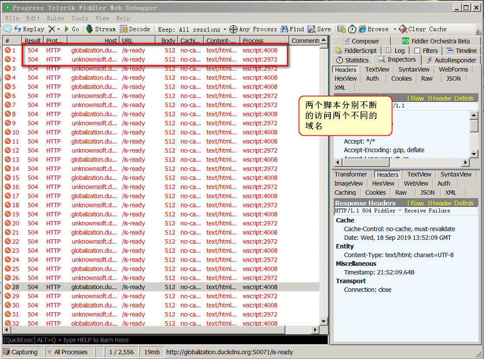Click the Replay button

click(29, 29)
